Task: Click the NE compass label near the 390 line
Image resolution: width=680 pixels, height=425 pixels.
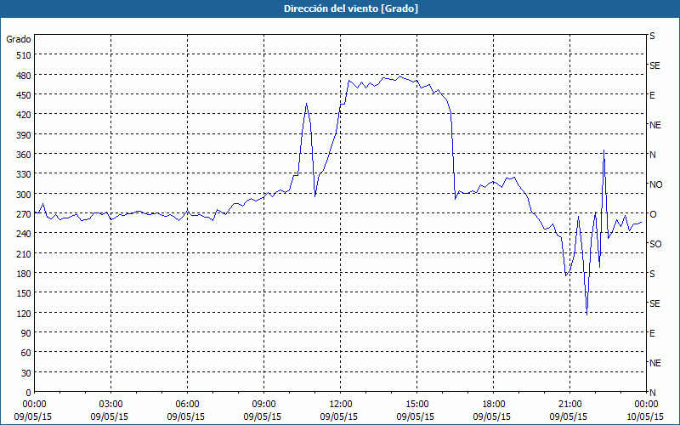Action: coord(655,125)
